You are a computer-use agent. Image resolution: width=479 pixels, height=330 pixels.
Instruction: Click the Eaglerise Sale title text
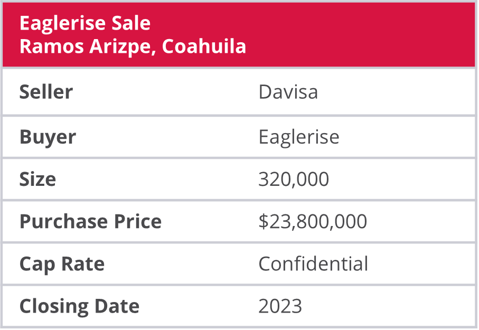[84, 24]
